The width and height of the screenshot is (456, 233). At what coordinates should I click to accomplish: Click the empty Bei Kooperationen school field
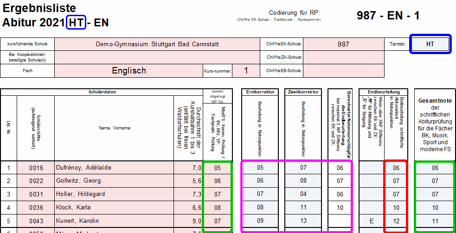click(x=157, y=57)
